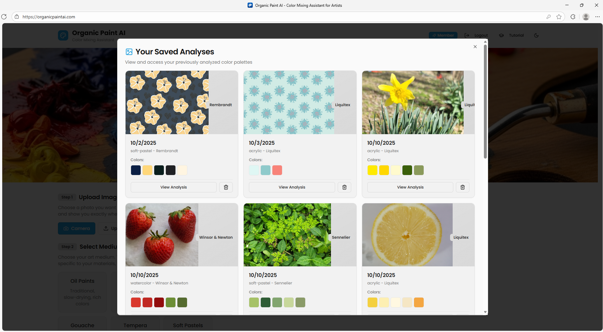Image resolution: width=603 pixels, height=332 pixels.
Task: Reload the page using the browser refresh icon
Action: [x=4, y=16]
